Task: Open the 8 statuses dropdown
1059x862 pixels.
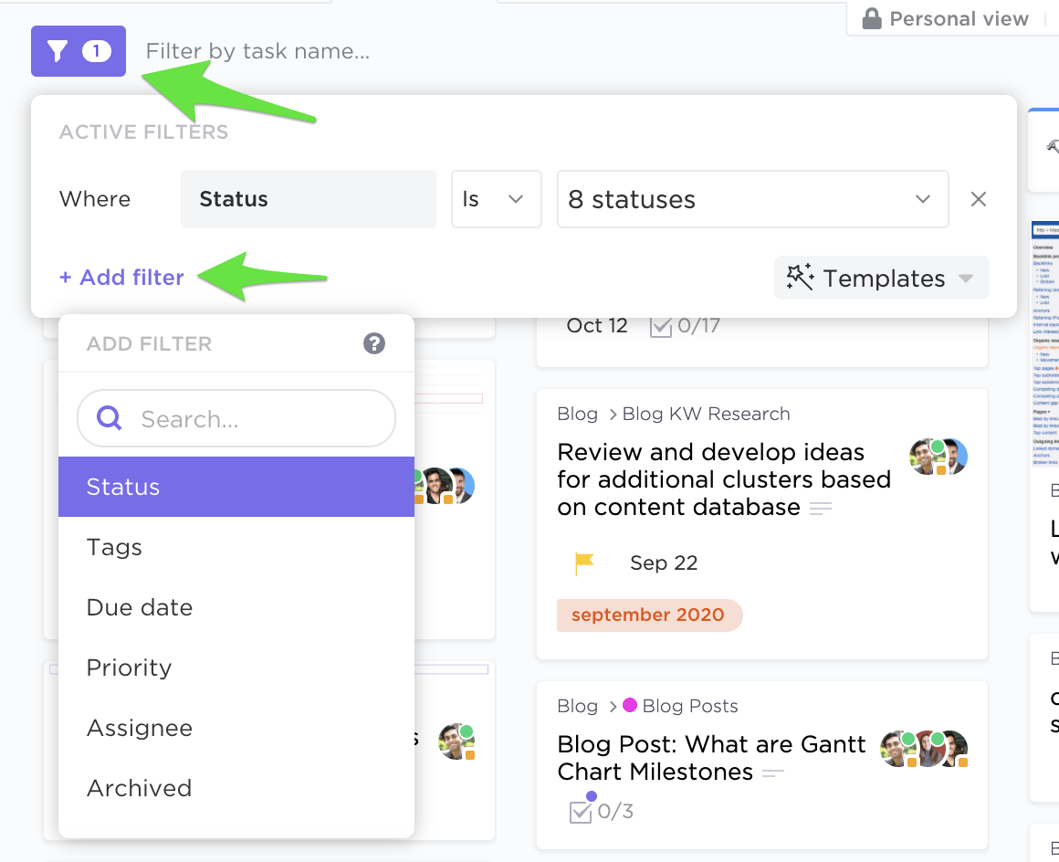Action: click(x=752, y=199)
